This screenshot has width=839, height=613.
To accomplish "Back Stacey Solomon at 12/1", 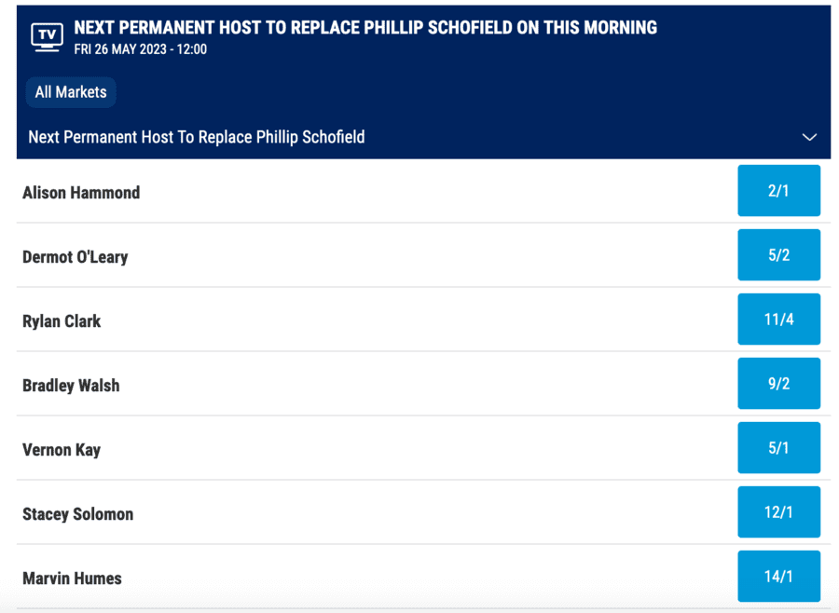I will pos(778,511).
